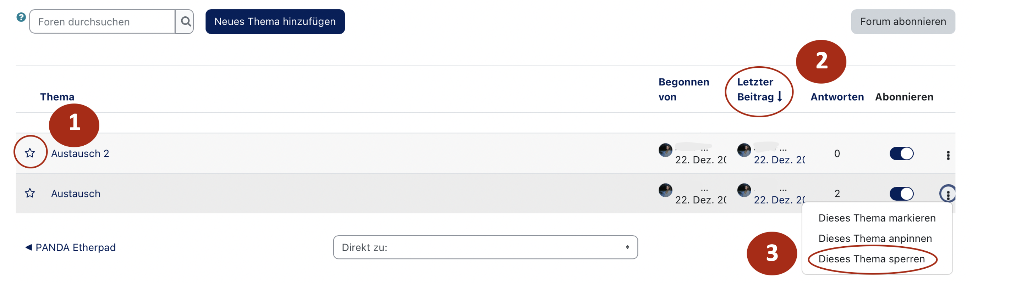The image size is (1022, 291).
Task: Select Dieses Thema sperren
Action: click(871, 259)
